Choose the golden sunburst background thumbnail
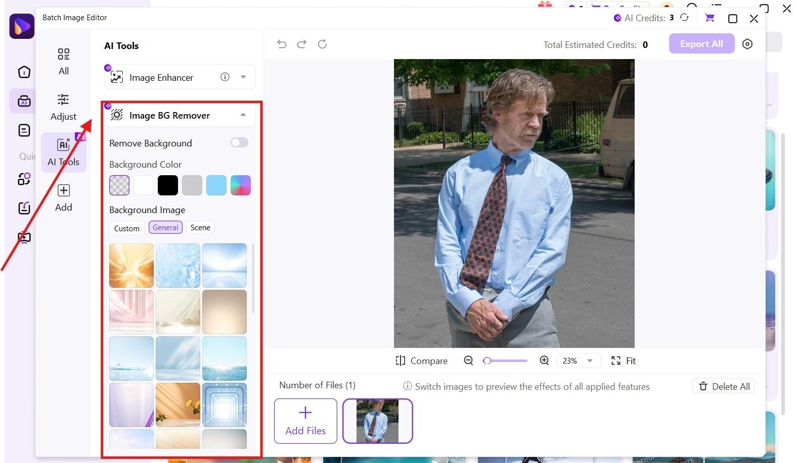 coord(131,266)
